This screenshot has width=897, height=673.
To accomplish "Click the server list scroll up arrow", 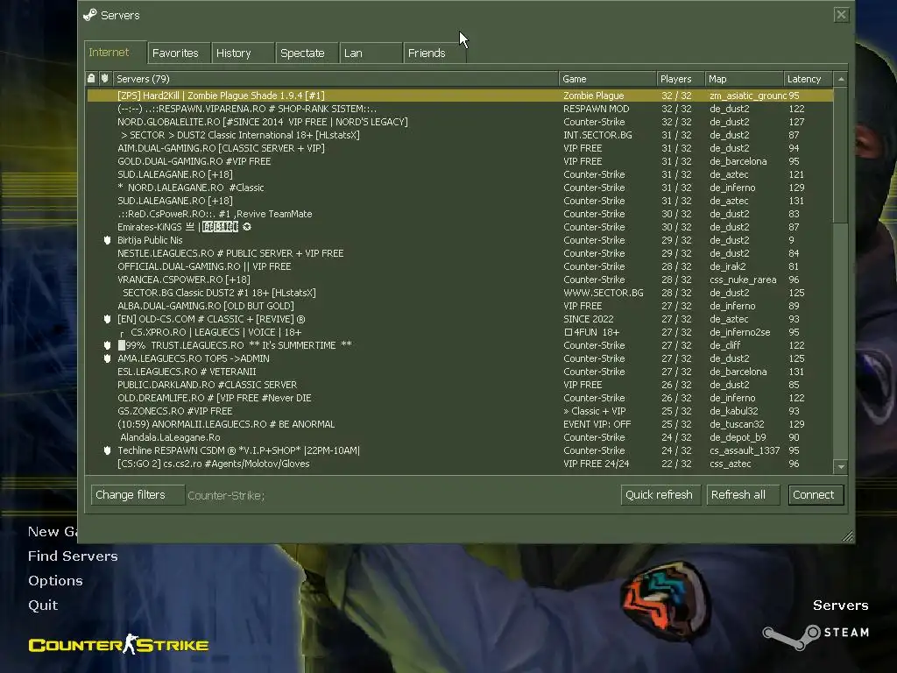I will [840, 79].
